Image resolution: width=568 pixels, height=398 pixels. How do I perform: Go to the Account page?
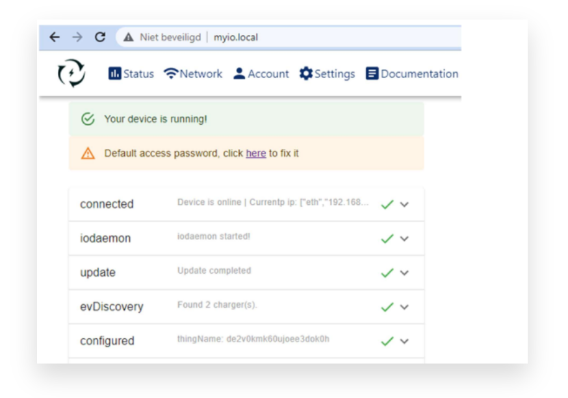pyautogui.click(x=261, y=73)
